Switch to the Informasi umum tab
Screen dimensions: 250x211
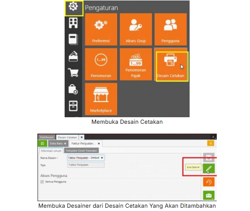click(x=51, y=151)
